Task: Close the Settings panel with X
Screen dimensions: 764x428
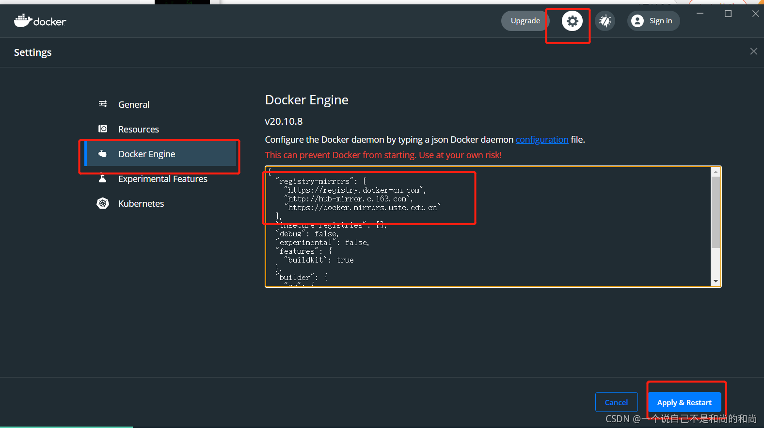Action: [x=753, y=51]
